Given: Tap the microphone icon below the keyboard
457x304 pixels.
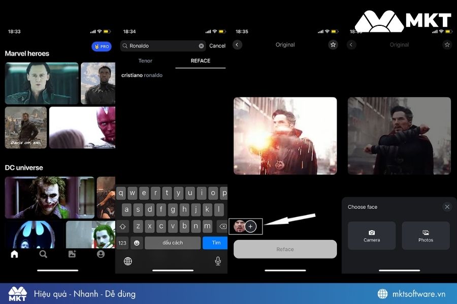Looking at the screenshot, I should (x=217, y=261).
